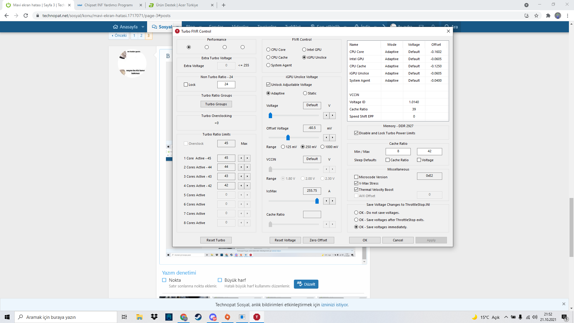Increase 1 Core Active ratio arrow
Image resolution: width=574 pixels, height=323 pixels.
click(x=247, y=158)
